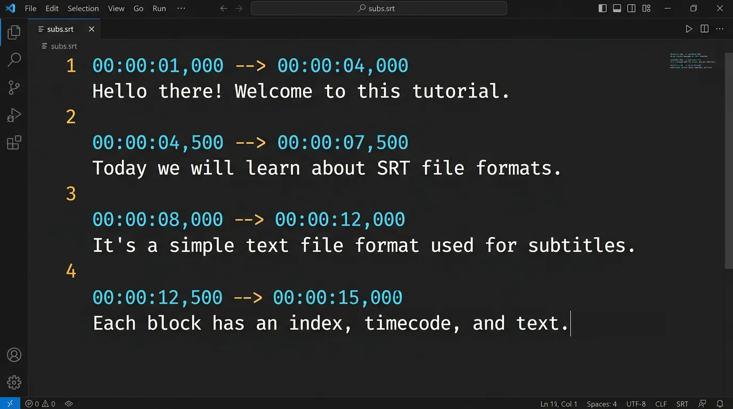Screen dimensions: 733x409
Task: Click the start timecode 00:00:12,500
Action: click(158, 297)
